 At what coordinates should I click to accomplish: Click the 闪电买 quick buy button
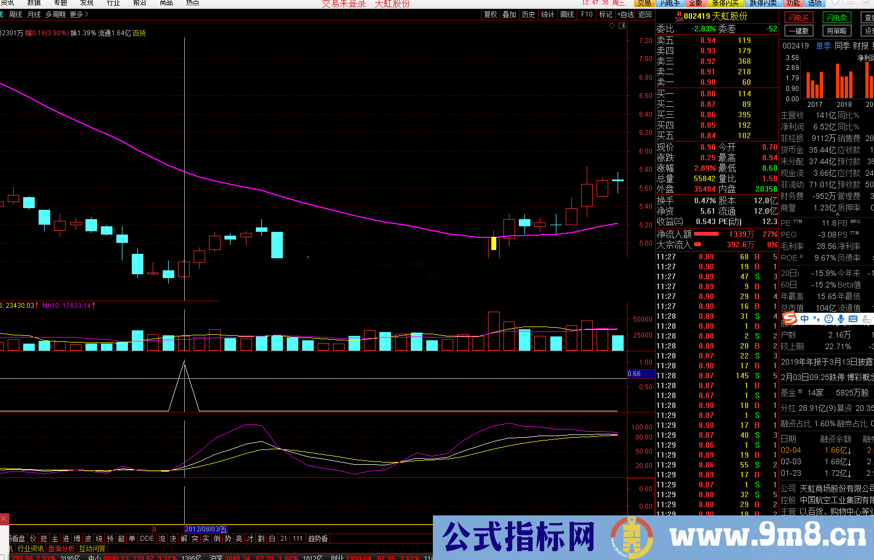coord(798,18)
